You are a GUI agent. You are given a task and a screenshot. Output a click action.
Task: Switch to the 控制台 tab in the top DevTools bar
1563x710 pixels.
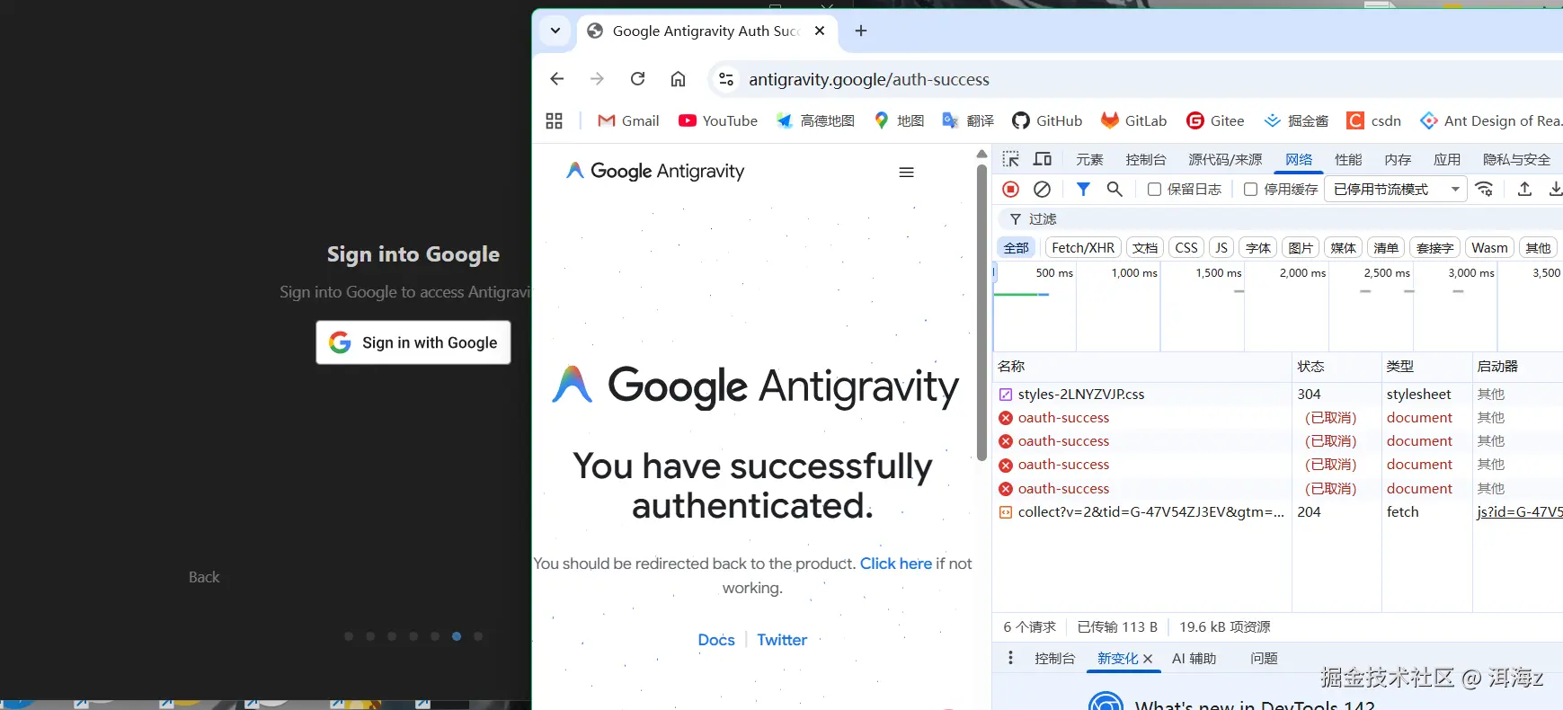pos(1145,159)
